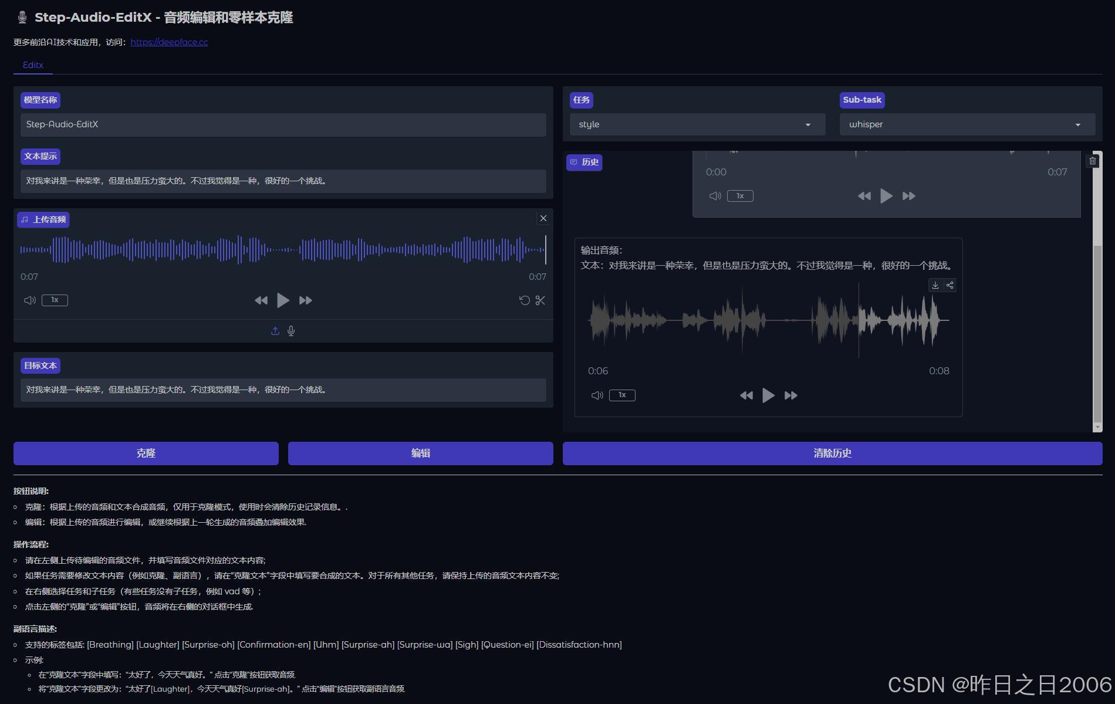The width and height of the screenshot is (1115, 704).
Task: Click volume icon on top history audio
Action: pos(715,196)
